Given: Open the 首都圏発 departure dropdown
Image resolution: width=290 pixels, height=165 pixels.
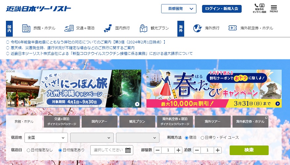Looking at the screenshot, I should [179, 9].
